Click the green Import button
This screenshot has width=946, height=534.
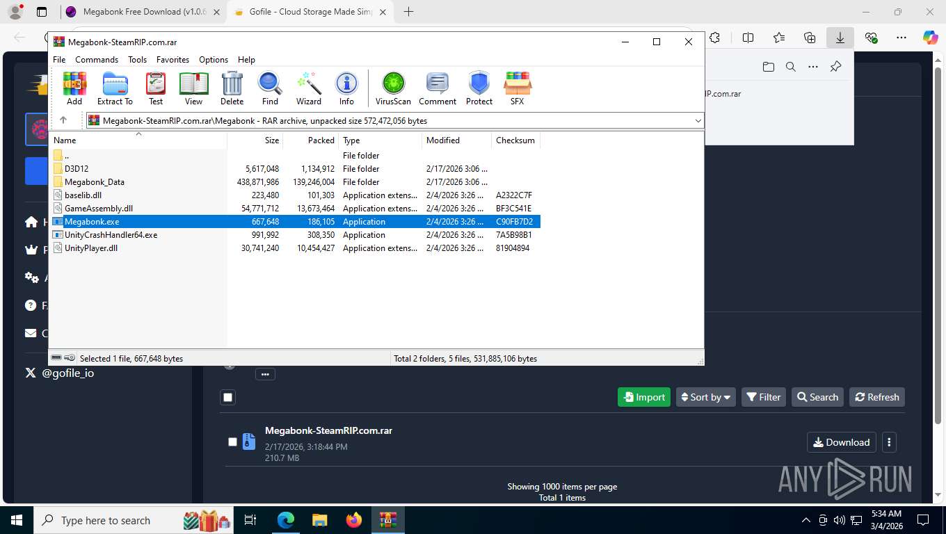(644, 397)
